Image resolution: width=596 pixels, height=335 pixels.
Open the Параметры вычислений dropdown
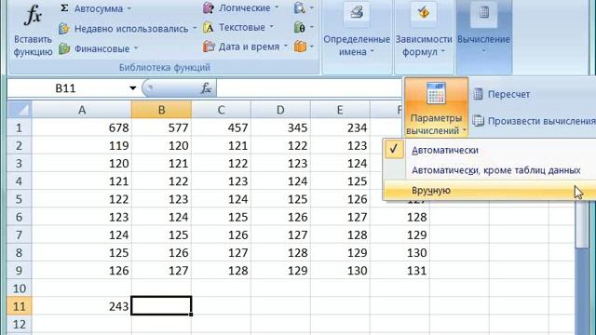[436, 107]
